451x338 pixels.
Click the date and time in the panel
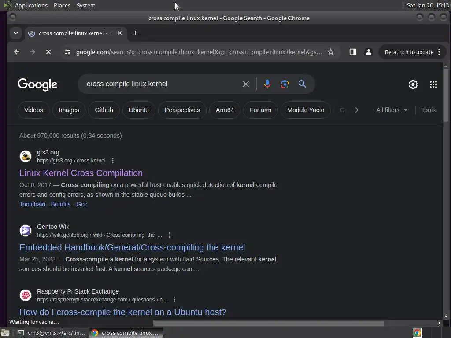click(x=427, y=5)
